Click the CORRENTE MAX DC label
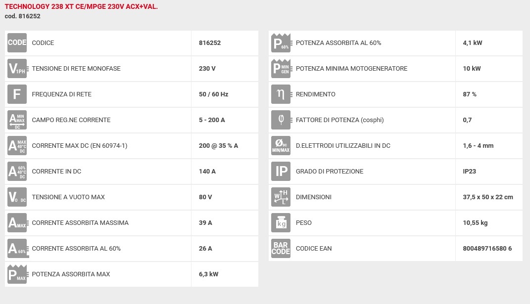Image resolution: width=530 pixels, height=304 pixels. 80,146
